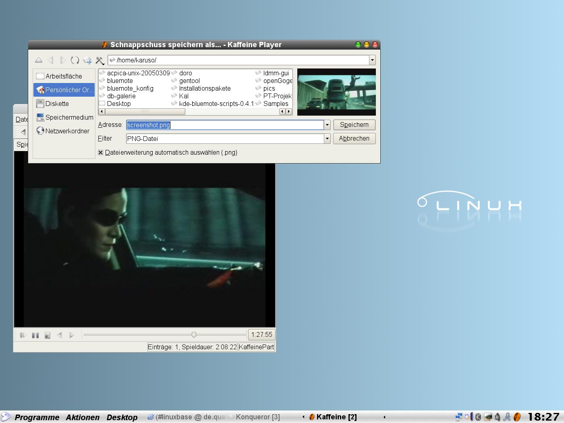
Task: Stop playback in Kaffeine
Action: click(x=48, y=335)
